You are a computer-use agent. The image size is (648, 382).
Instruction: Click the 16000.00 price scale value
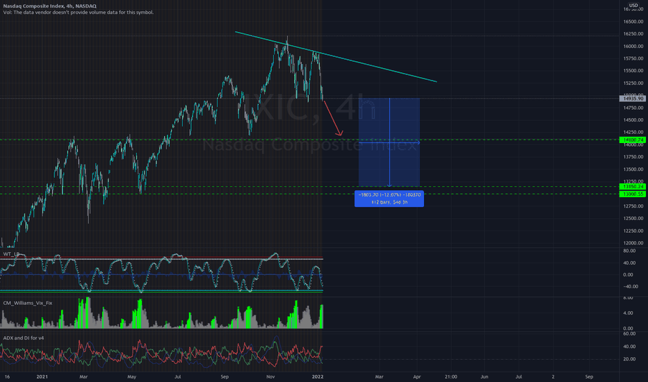(633, 47)
